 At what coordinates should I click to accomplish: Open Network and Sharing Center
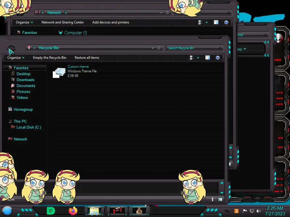tap(63, 22)
